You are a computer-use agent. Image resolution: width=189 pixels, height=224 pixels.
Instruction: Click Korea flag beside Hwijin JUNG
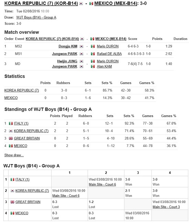point(81,61)
